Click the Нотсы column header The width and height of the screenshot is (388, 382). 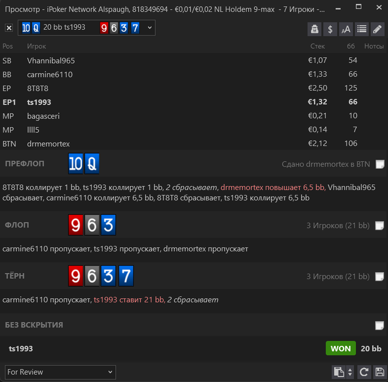point(374,46)
